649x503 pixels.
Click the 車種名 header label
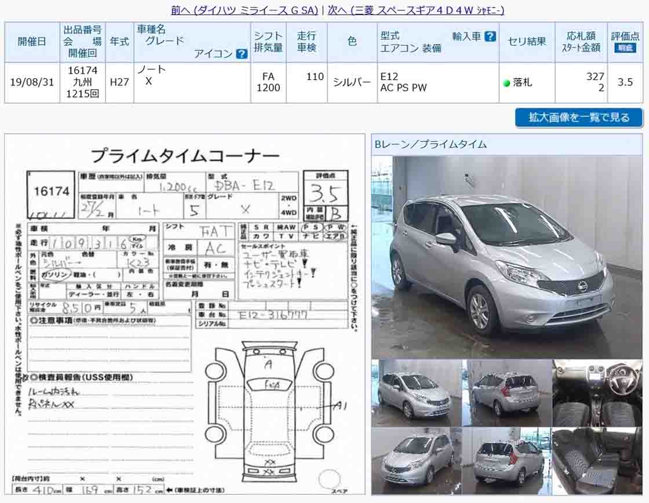151,30
